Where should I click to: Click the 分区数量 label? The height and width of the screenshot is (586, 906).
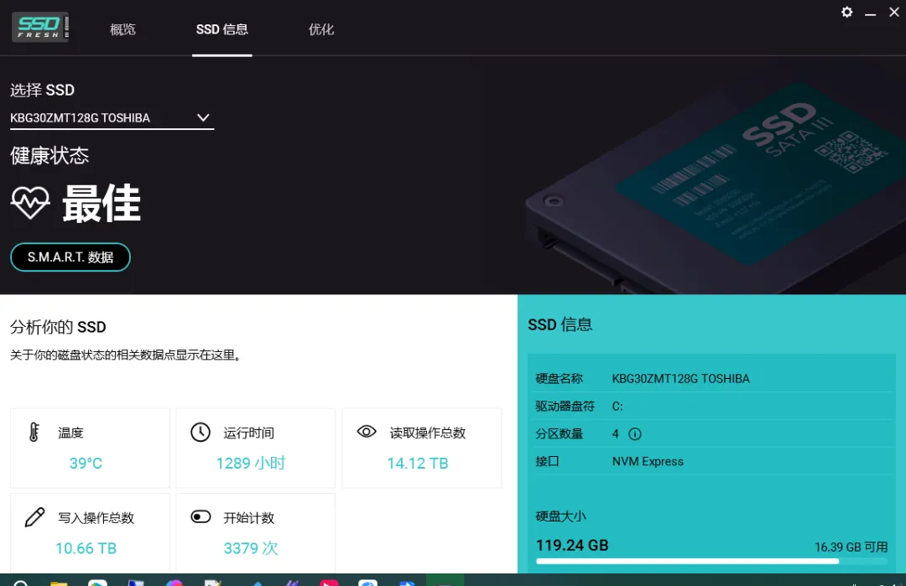click(x=559, y=433)
